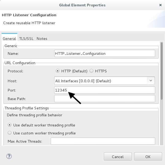The width and height of the screenshot is (165, 165).
Task: Open the TLS/SSL tab
Action: point(26,39)
